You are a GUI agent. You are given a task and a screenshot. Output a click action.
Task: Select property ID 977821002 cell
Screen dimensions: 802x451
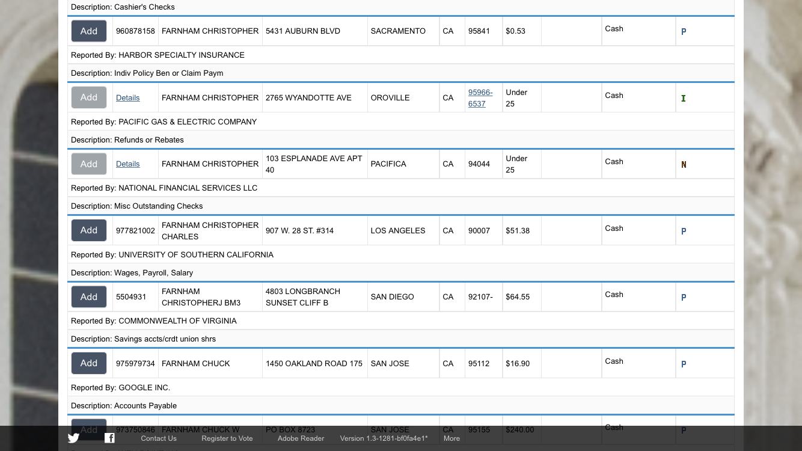click(135, 230)
